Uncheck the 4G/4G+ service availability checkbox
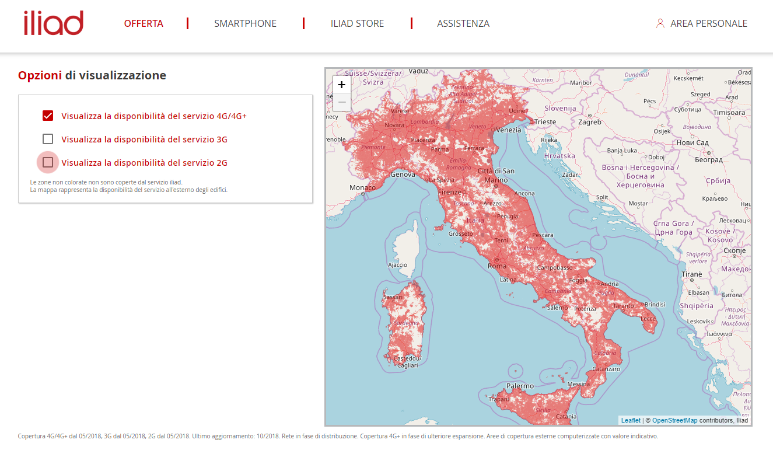This screenshot has width=773, height=450. [48, 116]
